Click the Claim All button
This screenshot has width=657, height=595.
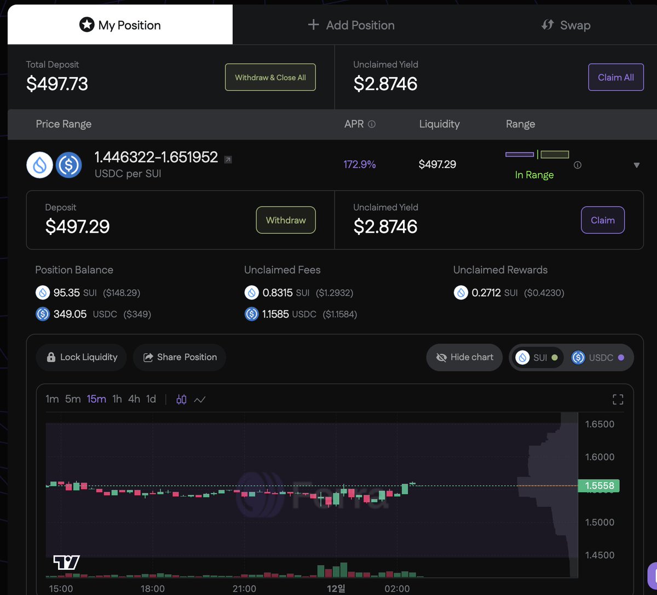tap(616, 77)
